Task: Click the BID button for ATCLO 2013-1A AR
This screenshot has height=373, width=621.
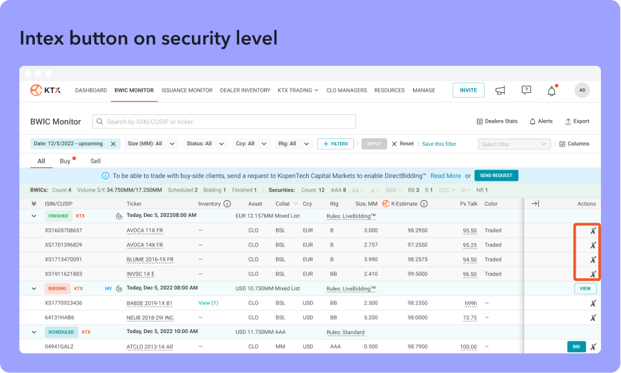Action: click(576, 347)
